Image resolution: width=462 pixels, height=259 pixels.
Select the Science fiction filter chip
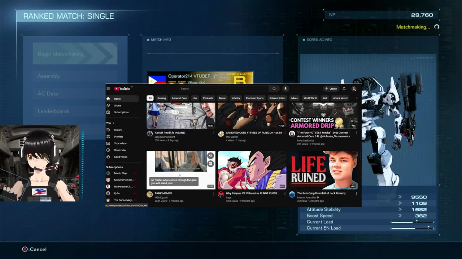click(277, 98)
